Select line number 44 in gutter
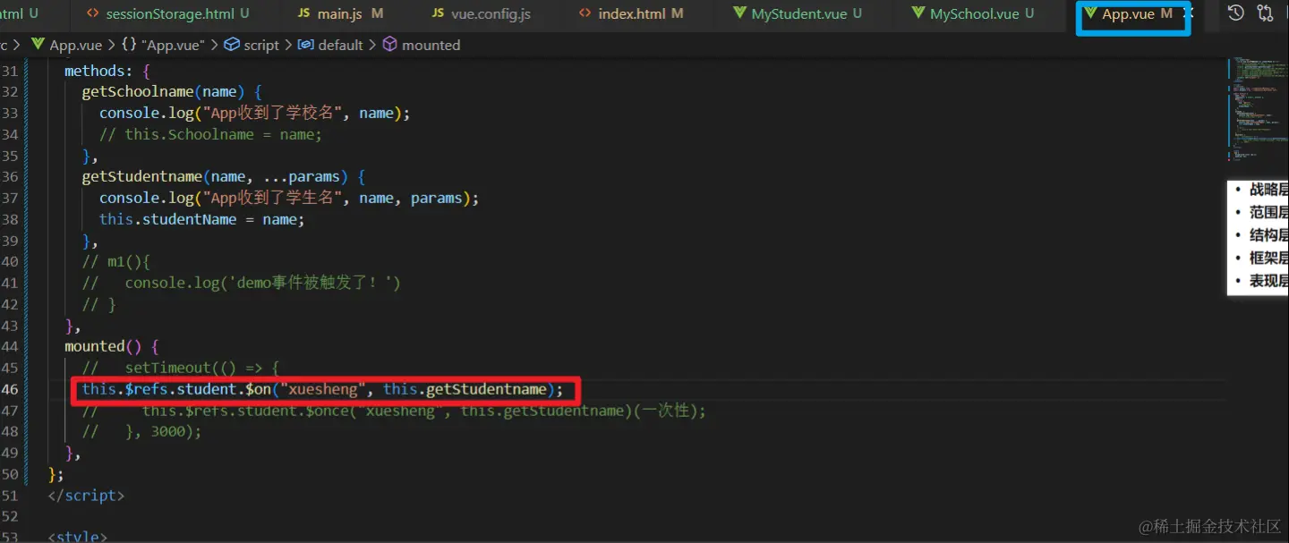The height and width of the screenshot is (543, 1289). coord(10,346)
